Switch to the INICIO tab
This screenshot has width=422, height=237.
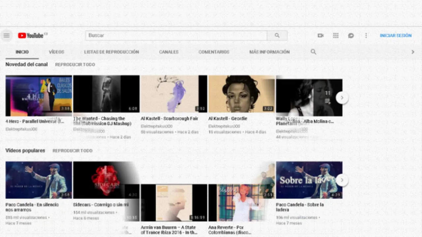click(22, 52)
